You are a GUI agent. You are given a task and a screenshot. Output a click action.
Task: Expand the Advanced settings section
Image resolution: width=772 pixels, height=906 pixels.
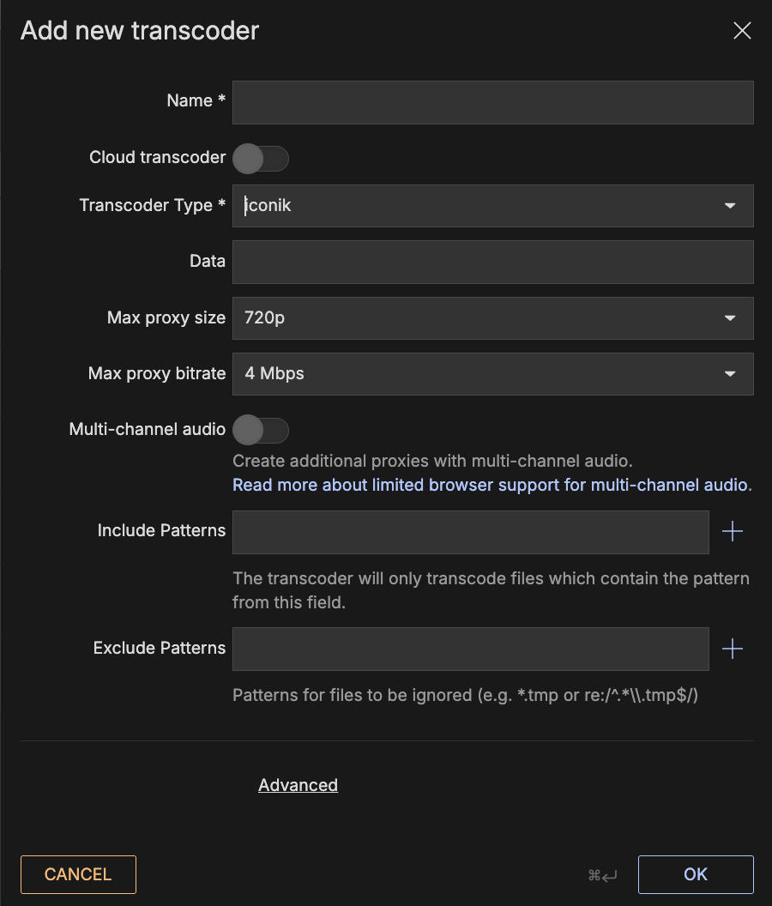(x=298, y=785)
